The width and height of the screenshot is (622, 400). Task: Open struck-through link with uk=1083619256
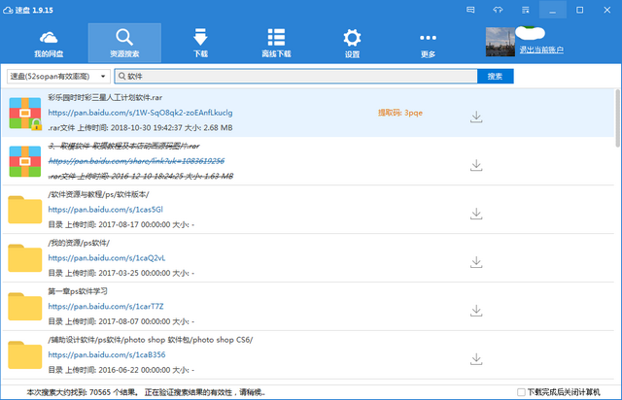coord(136,161)
